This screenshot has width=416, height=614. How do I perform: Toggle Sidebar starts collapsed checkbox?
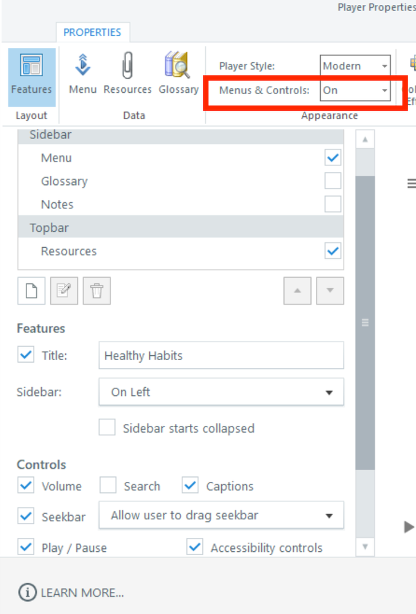point(108,428)
